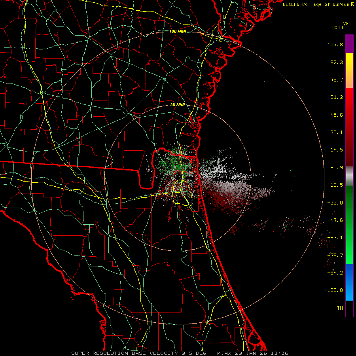
Task: Click the 50 NMI range ring label
Action: click(178, 105)
